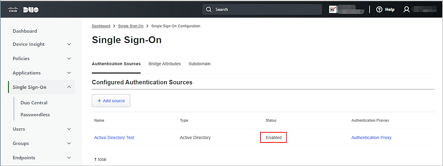Click the organization logo icon in header
443x166 pixels.
tap(333, 9)
